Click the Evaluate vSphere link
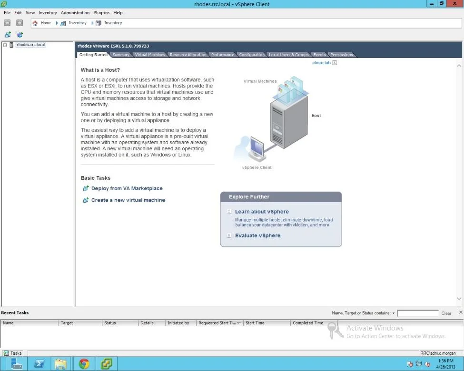 pyautogui.click(x=258, y=235)
